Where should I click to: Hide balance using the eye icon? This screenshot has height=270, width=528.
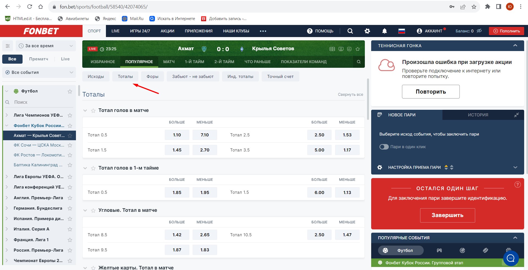pyautogui.click(x=479, y=31)
